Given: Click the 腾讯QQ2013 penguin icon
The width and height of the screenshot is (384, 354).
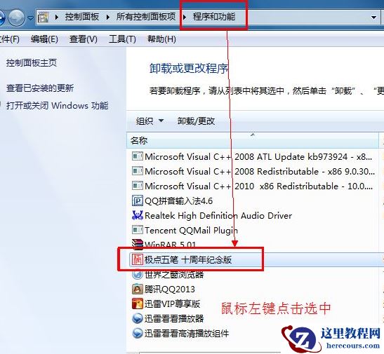Looking at the screenshot, I should [x=138, y=290].
